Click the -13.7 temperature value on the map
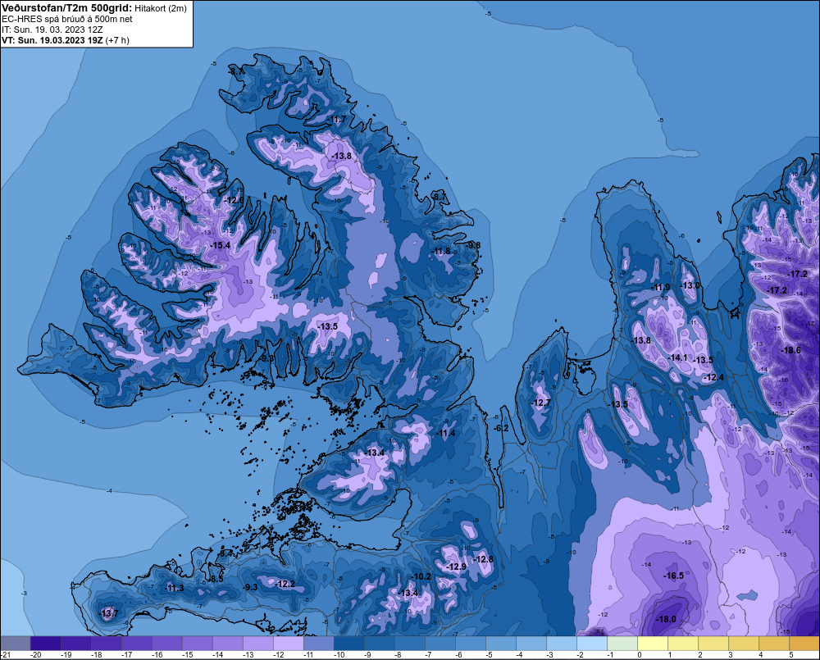Viewport: 820px width, 660px height. [109, 613]
